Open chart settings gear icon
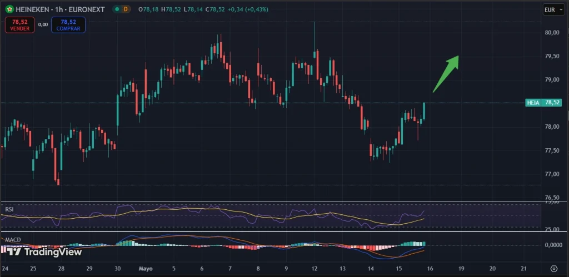Viewport: 569px width, 277px height. click(x=554, y=269)
